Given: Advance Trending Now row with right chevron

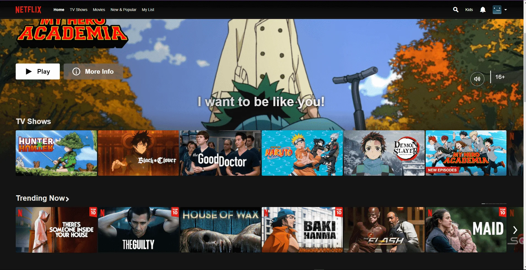Looking at the screenshot, I should 515,230.
